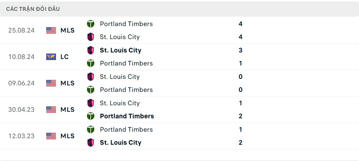Open the 25.08.24 match date
Viewport: 359px width, 161px height.
pos(21,30)
